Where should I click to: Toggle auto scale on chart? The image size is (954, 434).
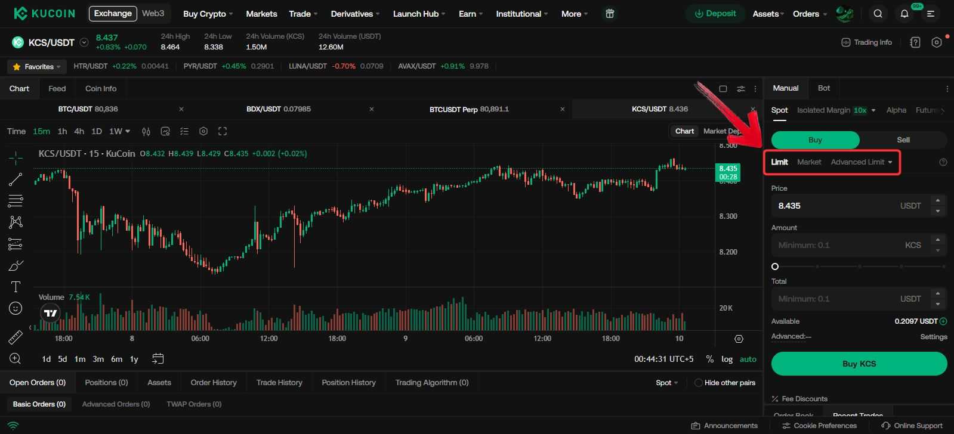pyautogui.click(x=748, y=359)
